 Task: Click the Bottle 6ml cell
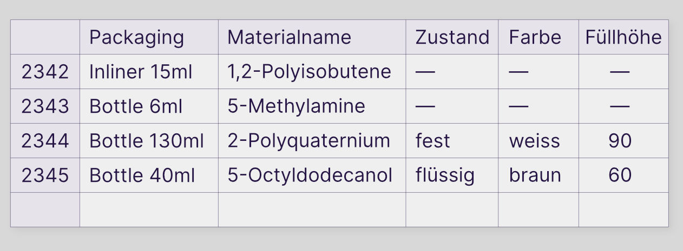[149, 106]
